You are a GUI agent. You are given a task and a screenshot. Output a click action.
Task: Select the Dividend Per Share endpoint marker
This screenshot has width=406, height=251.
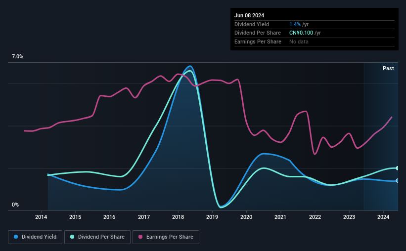click(x=398, y=168)
